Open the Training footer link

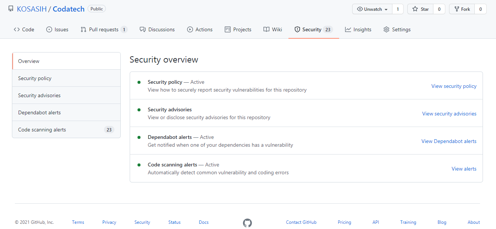(408, 222)
